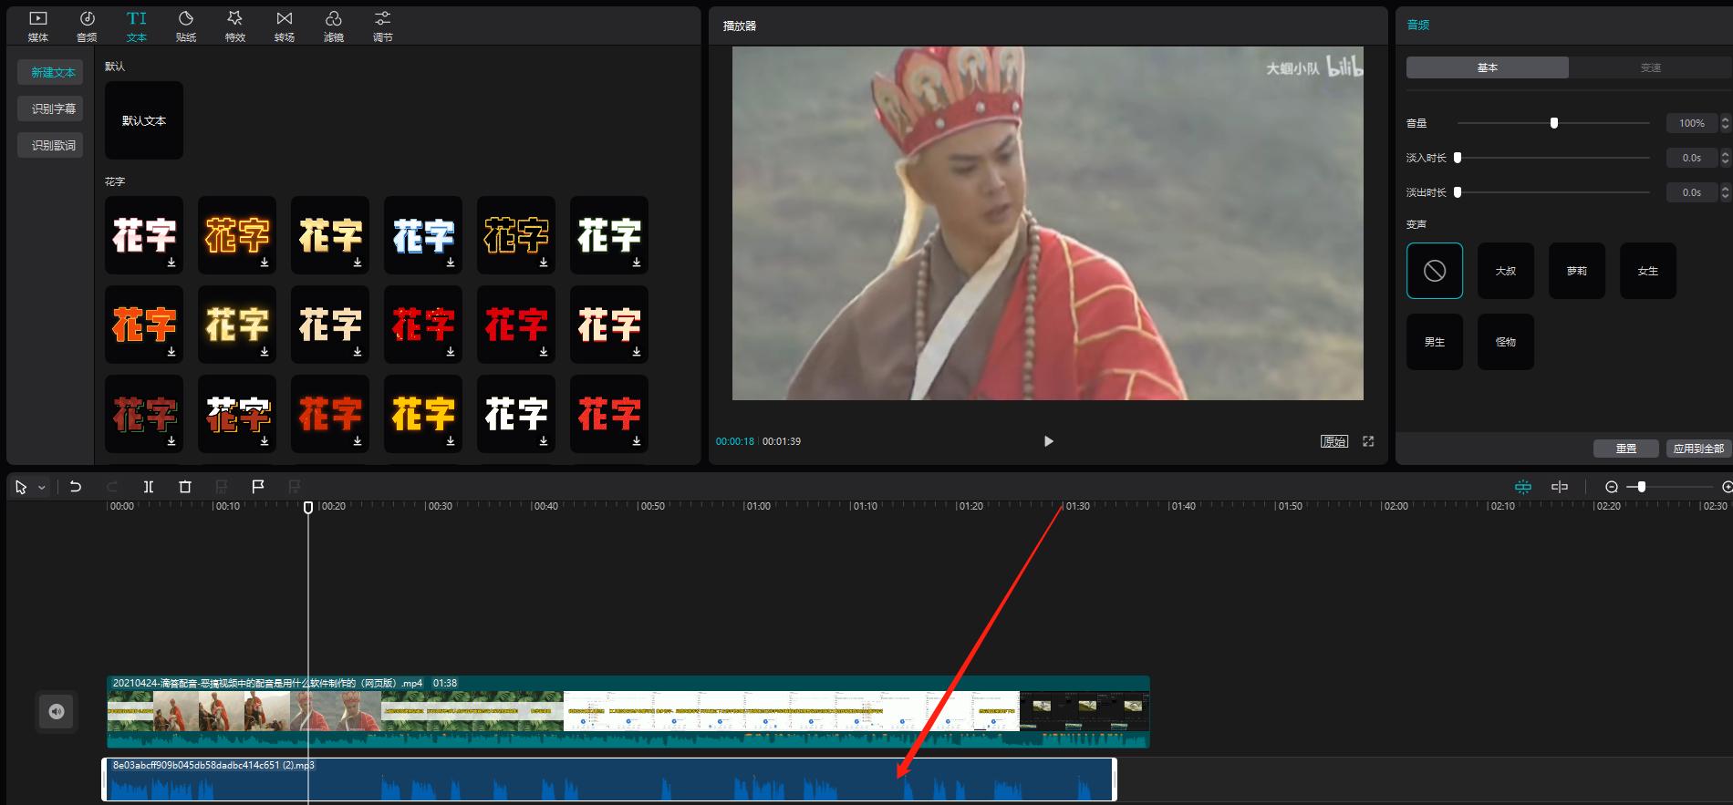Click the playhead marker on the ruler
The image size is (1733, 805).
click(308, 507)
